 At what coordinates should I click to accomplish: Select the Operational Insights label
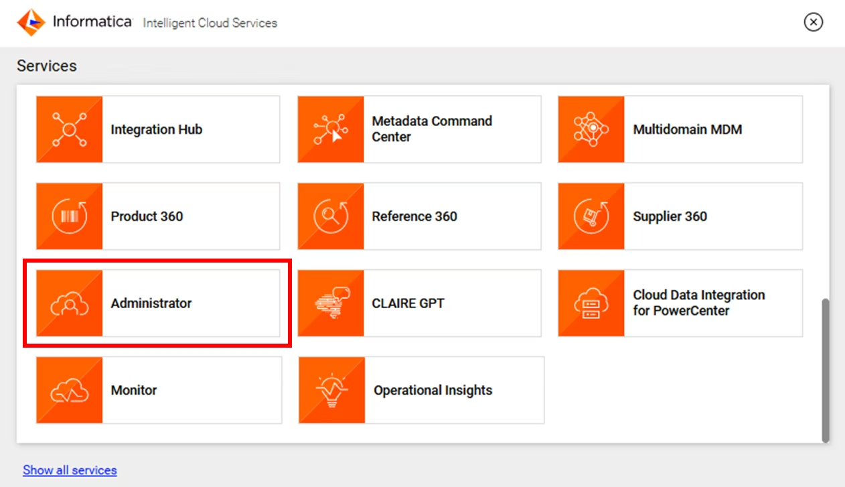click(x=433, y=390)
